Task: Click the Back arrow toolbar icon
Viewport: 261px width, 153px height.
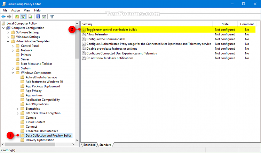Action: point(3,17)
